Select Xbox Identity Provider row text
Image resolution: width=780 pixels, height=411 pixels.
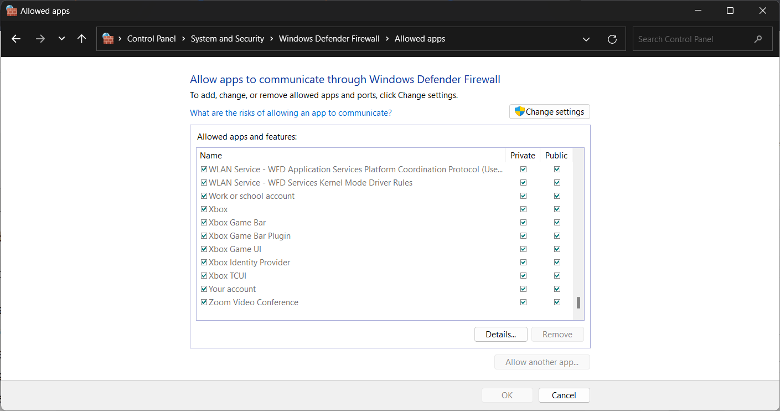250,263
